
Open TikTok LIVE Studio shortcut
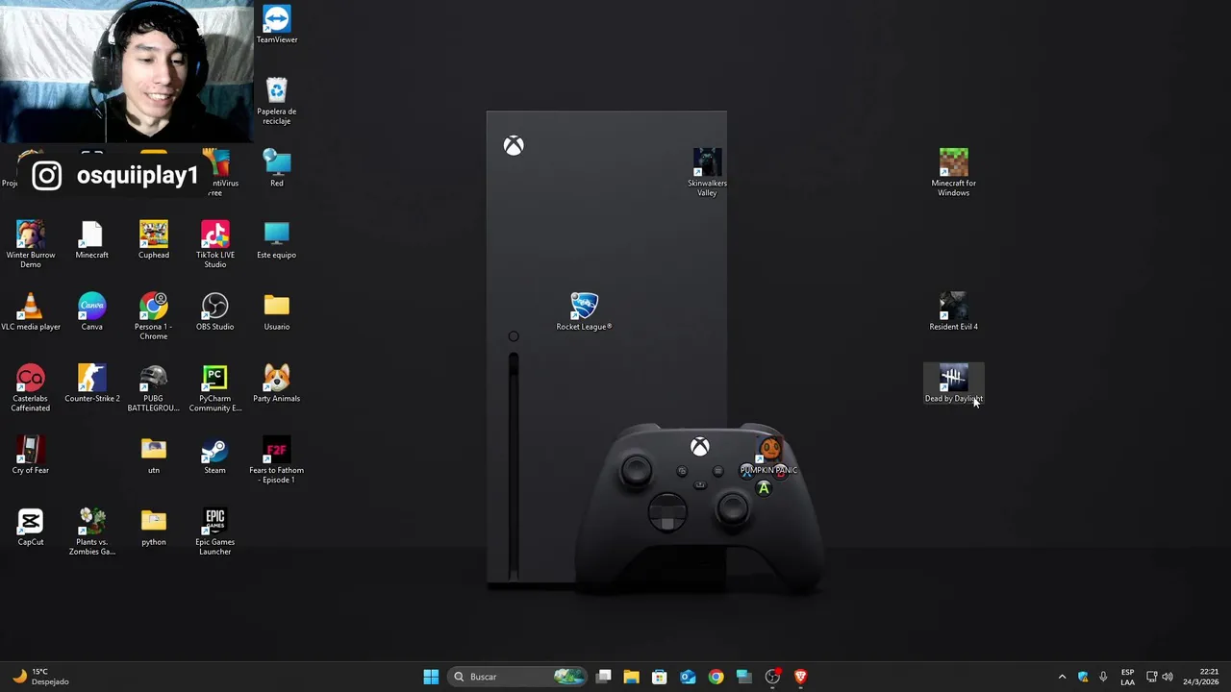[215, 244]
